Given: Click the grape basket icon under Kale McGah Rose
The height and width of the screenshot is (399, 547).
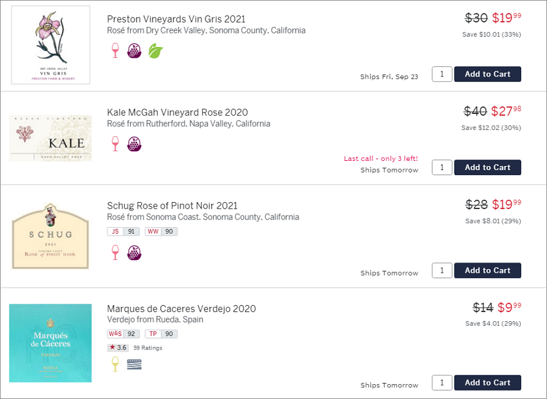Looking at the screenshot, I should tap(134, 144).
